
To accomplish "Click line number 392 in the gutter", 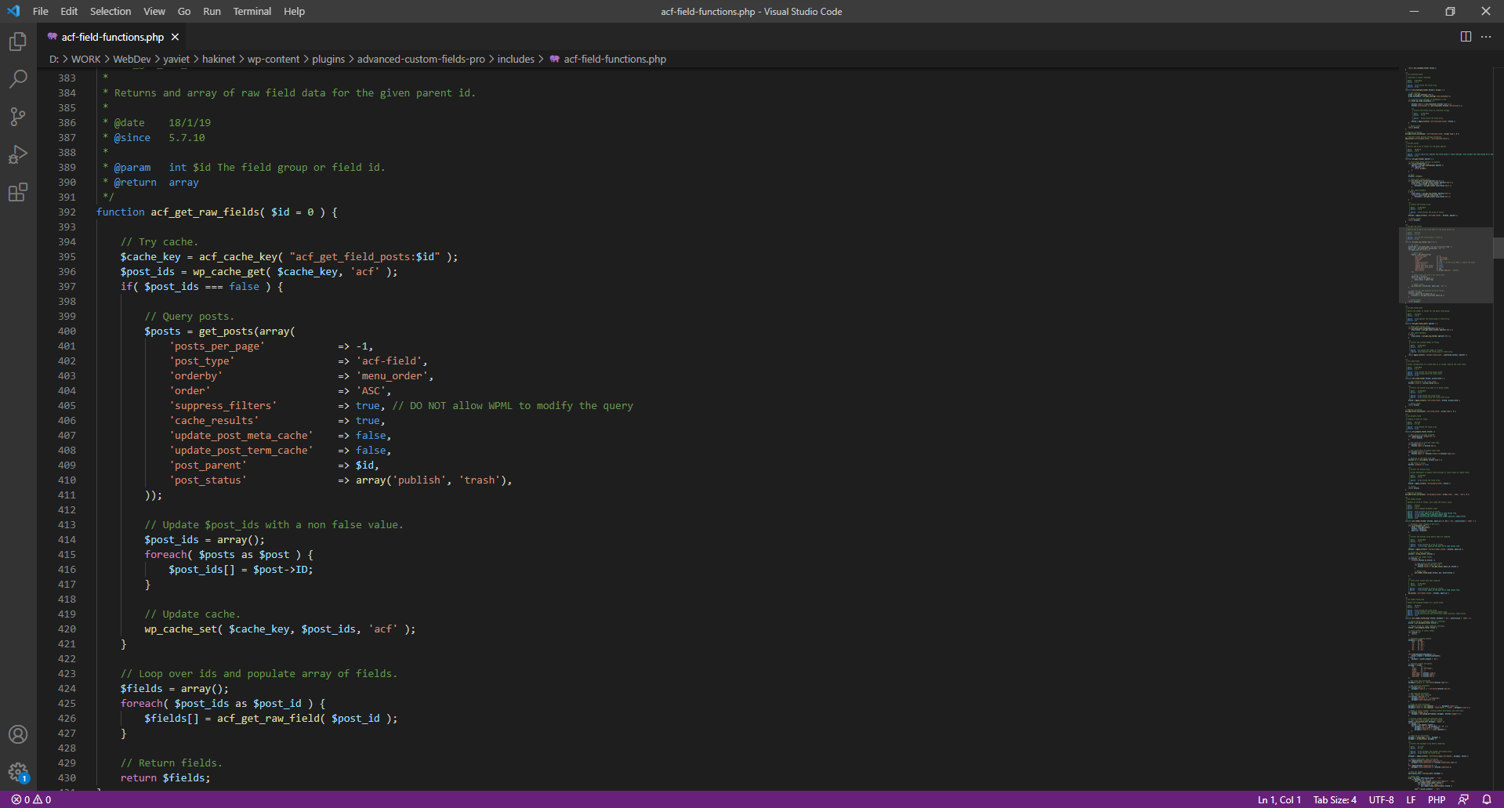I will pos(67,212).
